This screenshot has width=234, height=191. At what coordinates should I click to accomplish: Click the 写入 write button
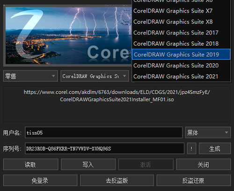coord(88,164)
